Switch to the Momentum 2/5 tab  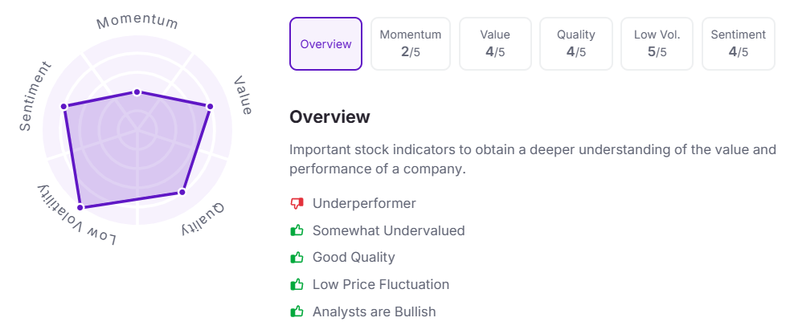411,44
